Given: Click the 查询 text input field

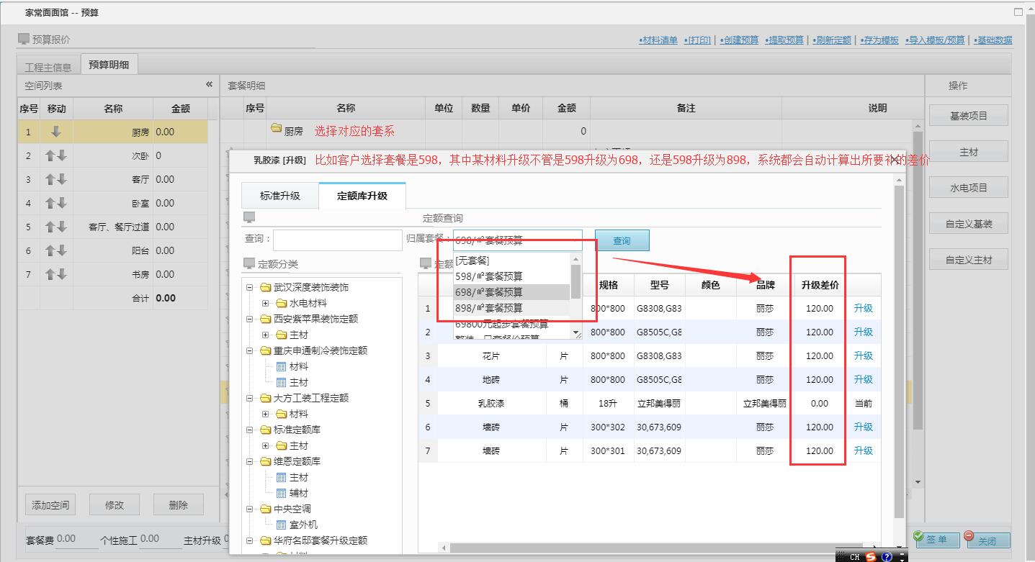Looking at the screenshot, I should pyautogui.click(x=337, y=240).
